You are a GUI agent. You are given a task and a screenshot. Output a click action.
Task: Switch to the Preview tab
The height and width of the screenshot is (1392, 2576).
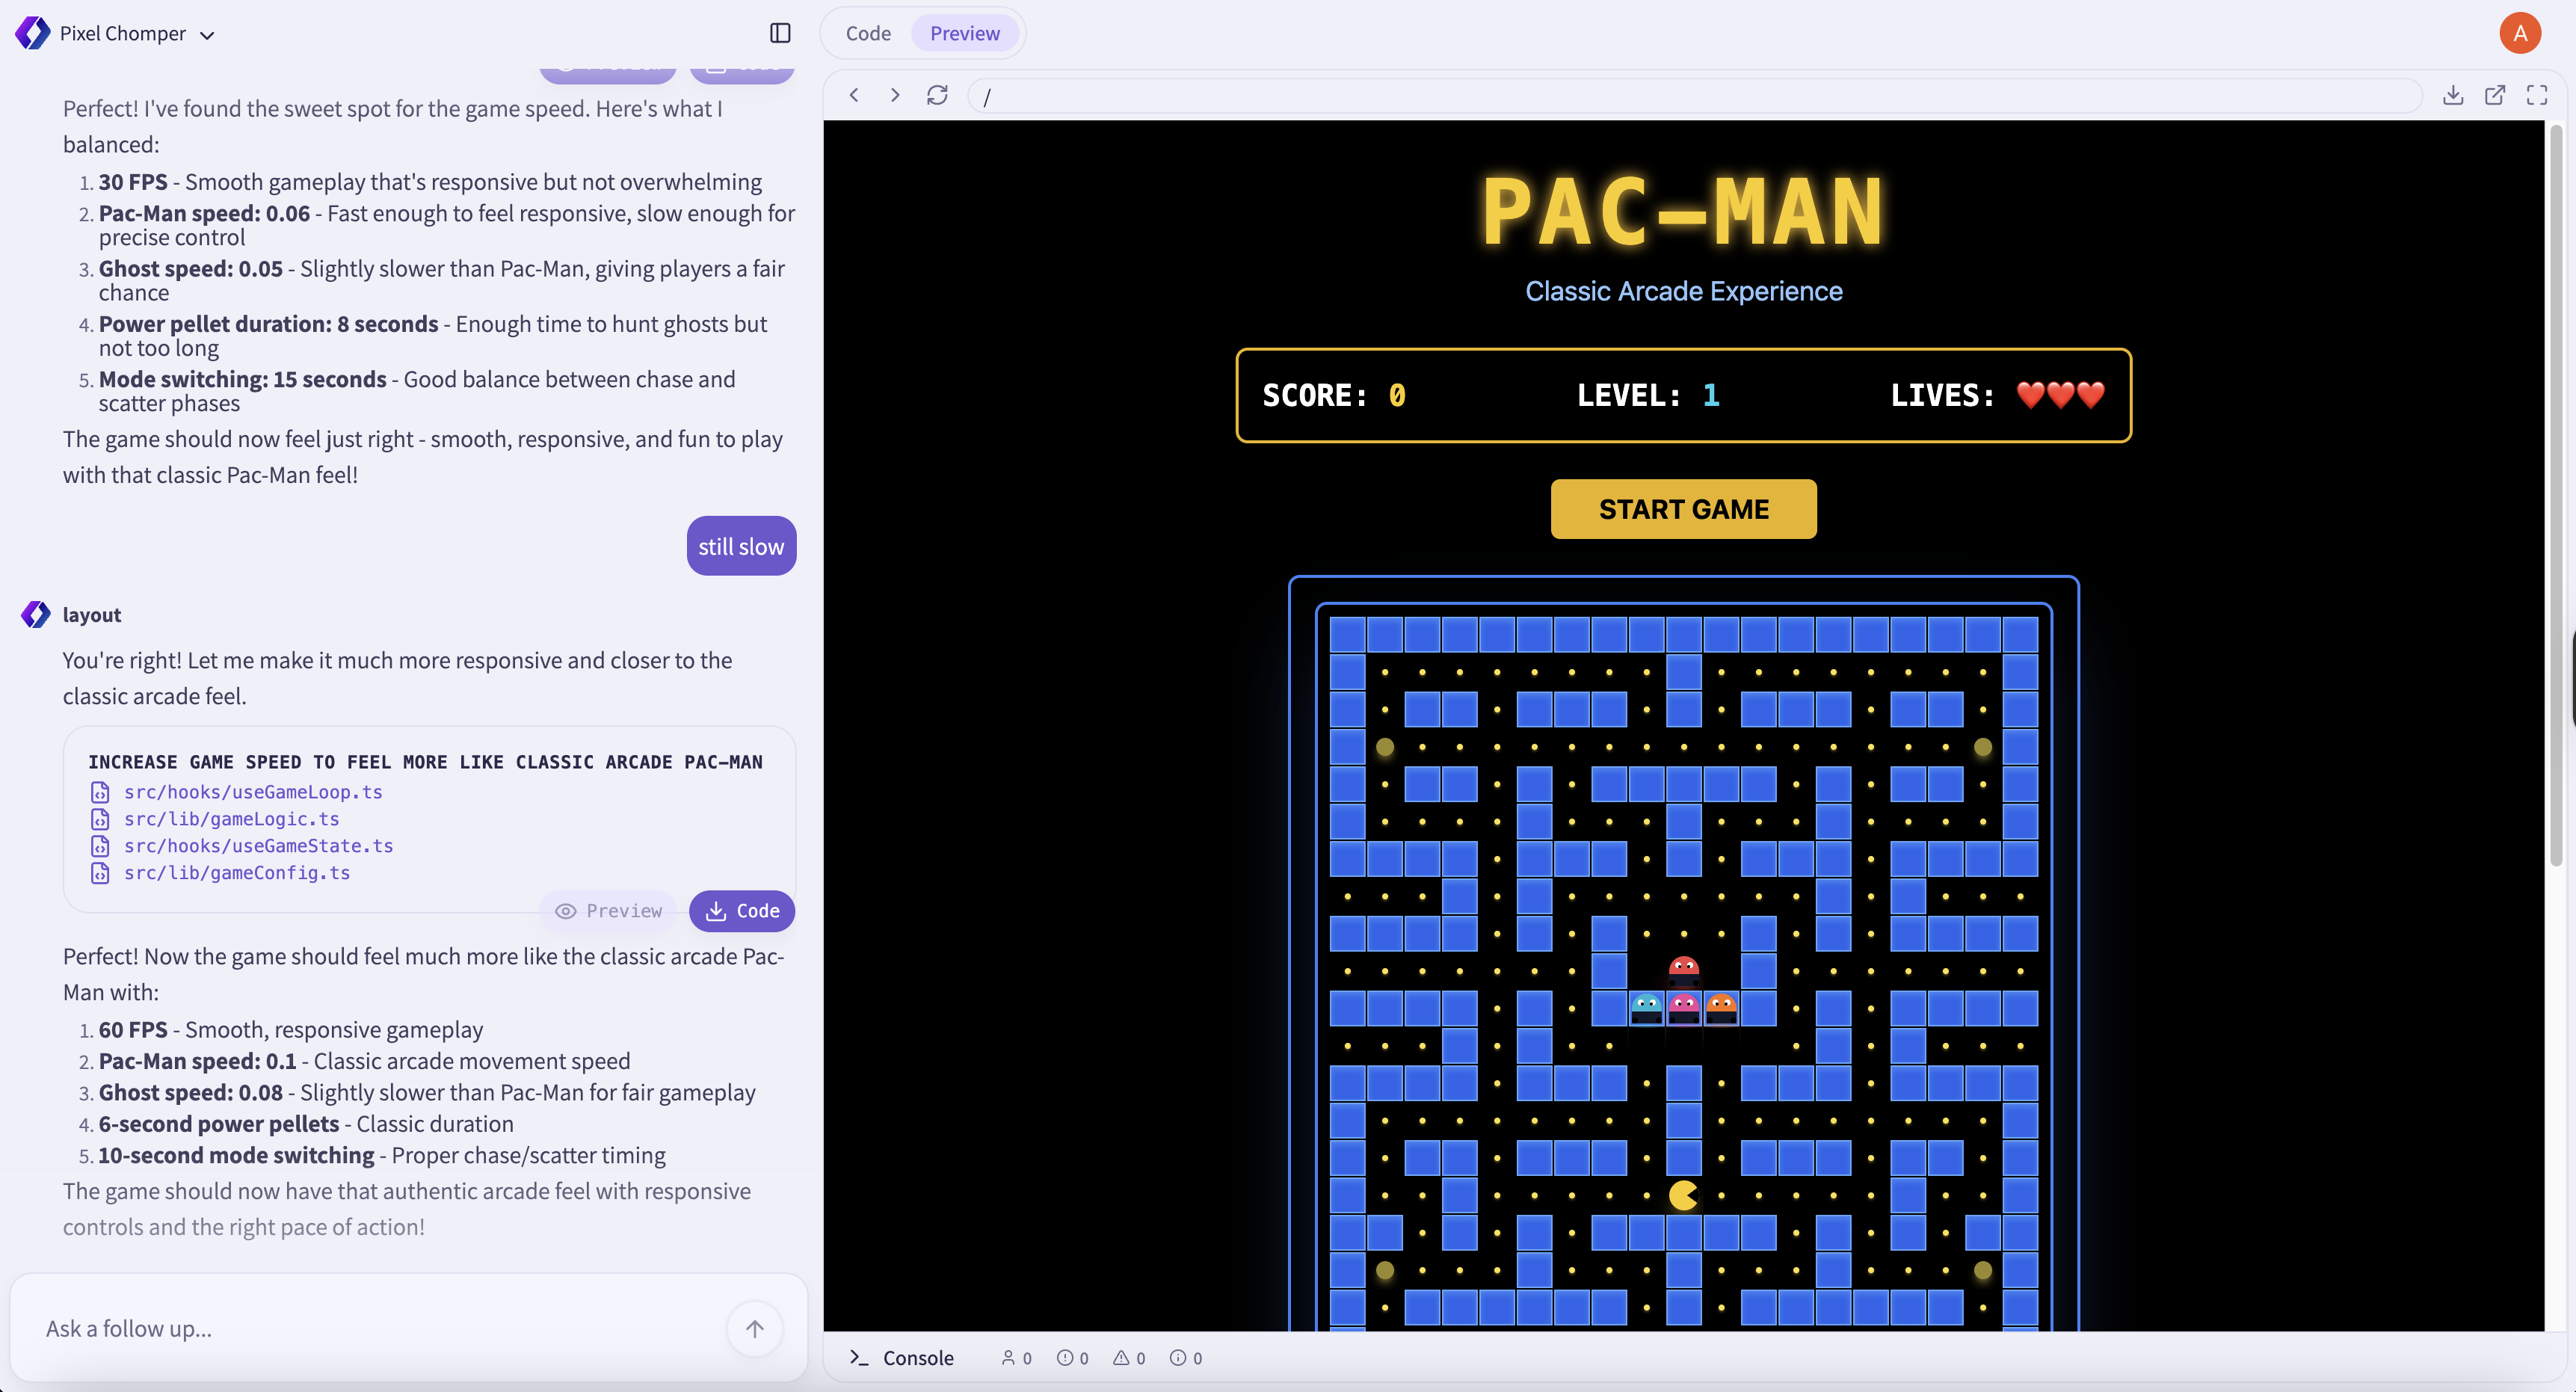[x=964, y=33]
